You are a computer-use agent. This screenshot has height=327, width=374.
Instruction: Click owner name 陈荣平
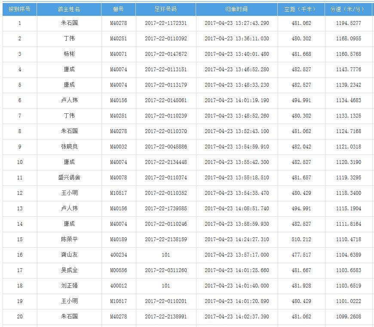point(69,239)
